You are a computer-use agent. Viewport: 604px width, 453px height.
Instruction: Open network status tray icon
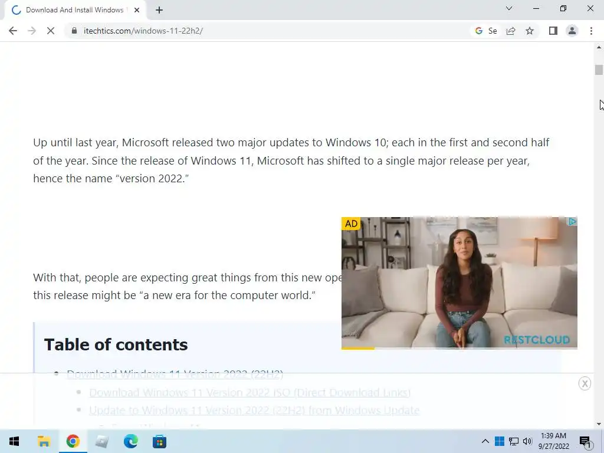pyautogui.click(x=514, y=441)
